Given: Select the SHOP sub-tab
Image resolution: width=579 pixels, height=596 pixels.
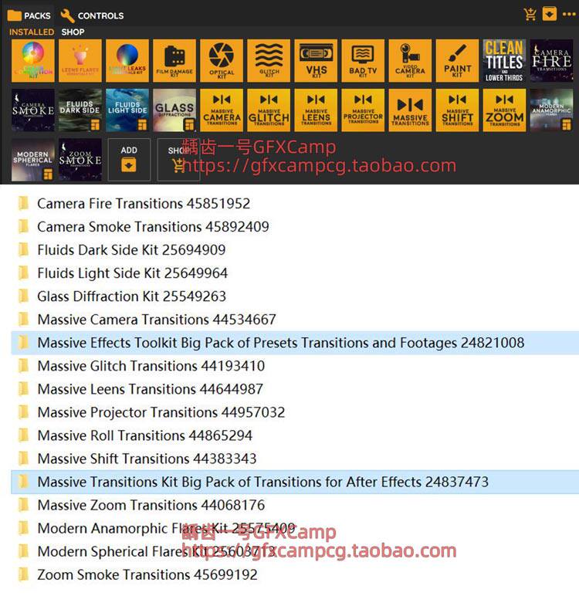Looking at the screenshot, I should tap(73, 32).
